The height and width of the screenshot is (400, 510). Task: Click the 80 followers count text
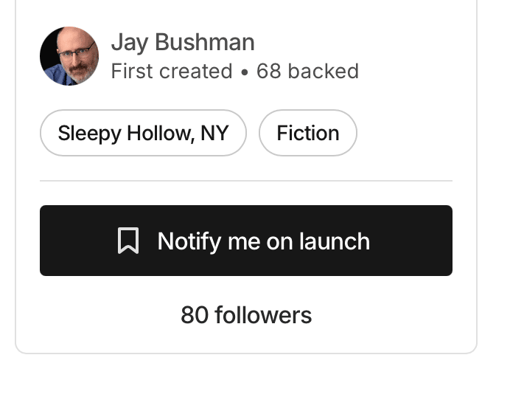pos(246,315)
